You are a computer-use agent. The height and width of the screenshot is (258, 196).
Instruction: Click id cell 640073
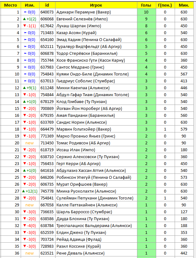pyautogui.click(x=47, y=12)
